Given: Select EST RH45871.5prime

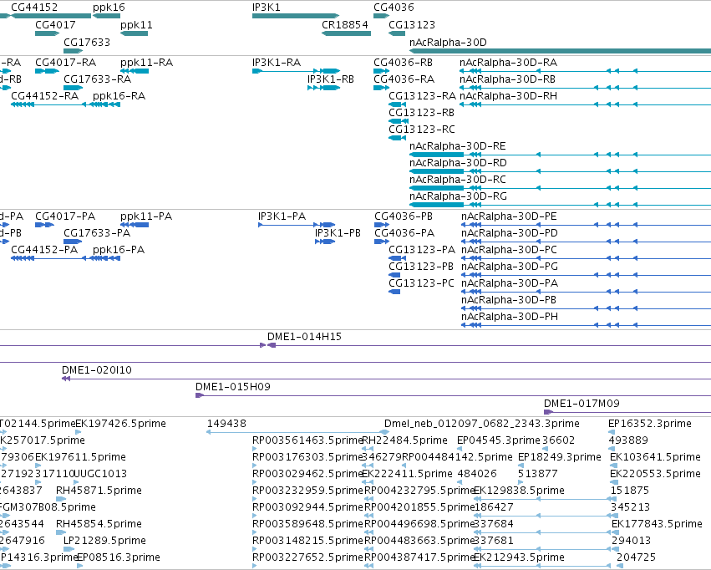Looking at the screenshot, I should pos(99,491).
